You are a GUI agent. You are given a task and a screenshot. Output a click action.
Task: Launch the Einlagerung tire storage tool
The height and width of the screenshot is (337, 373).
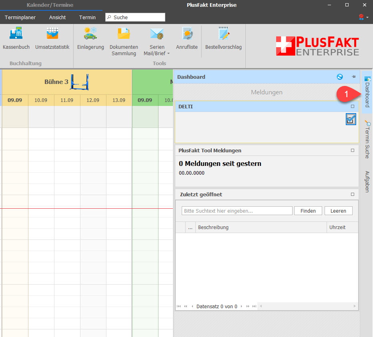click(x=90, y=38)
